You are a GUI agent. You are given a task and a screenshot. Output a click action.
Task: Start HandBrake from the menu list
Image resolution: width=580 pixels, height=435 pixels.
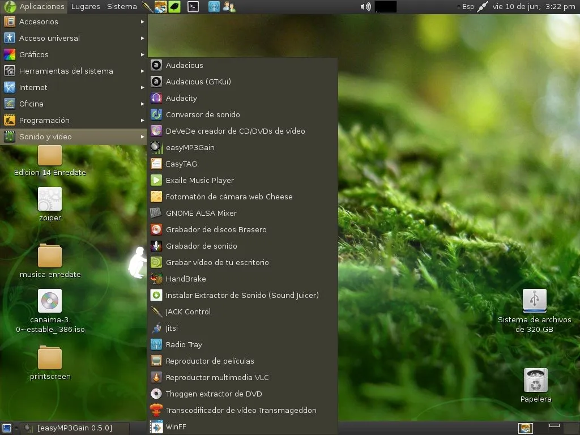185,279
